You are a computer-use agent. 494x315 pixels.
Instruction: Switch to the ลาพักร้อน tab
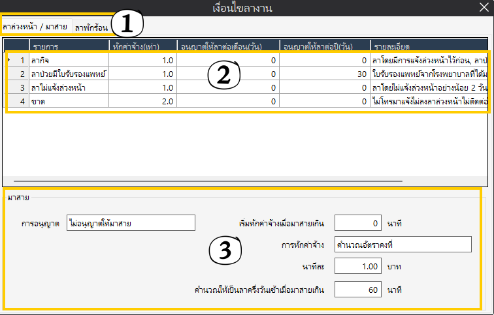[91, 28]
